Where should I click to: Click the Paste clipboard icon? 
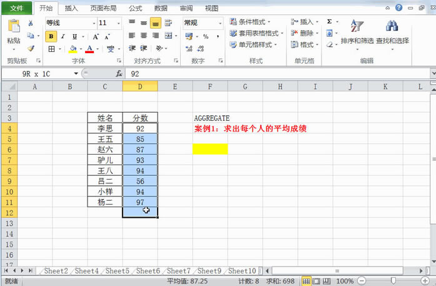(x=14, y=26)
